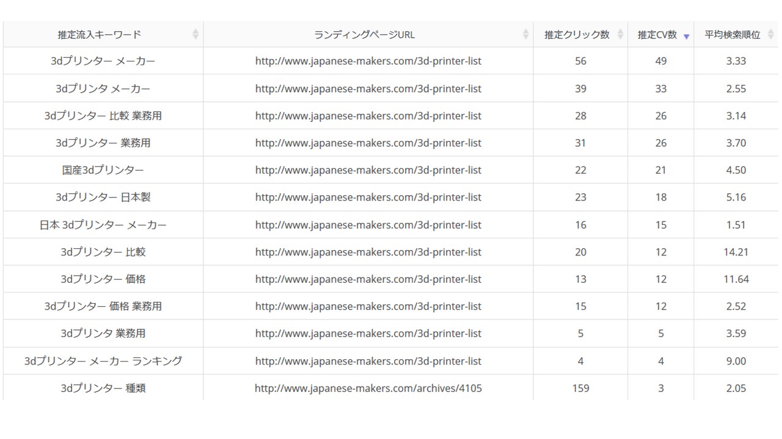Sort by 推定クリック数 column arrows
This screenshot has width=782, height=439.
pos(620,35)
